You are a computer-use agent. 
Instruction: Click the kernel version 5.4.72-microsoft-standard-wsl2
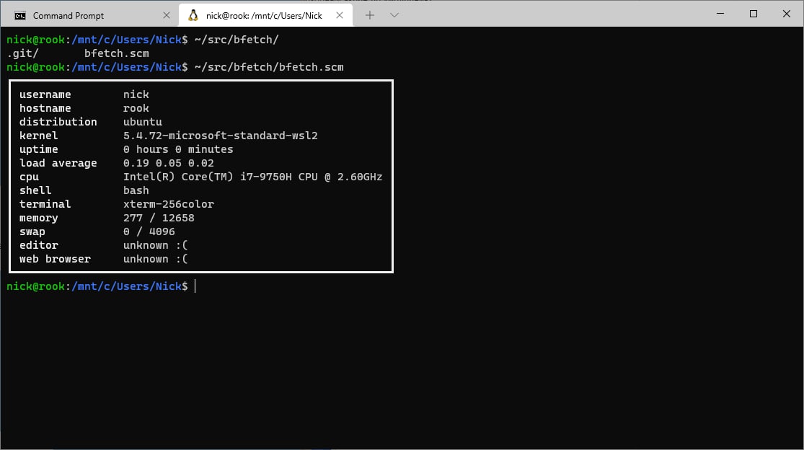tap(221, 136)
